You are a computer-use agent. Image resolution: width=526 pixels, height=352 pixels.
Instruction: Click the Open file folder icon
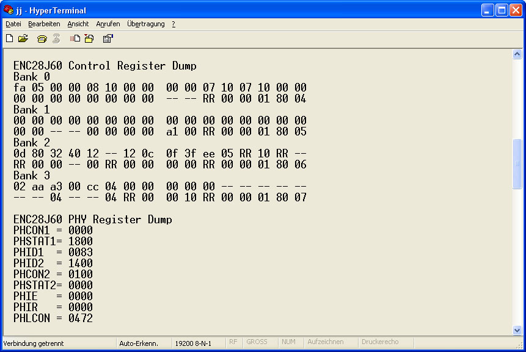point(23,38)
